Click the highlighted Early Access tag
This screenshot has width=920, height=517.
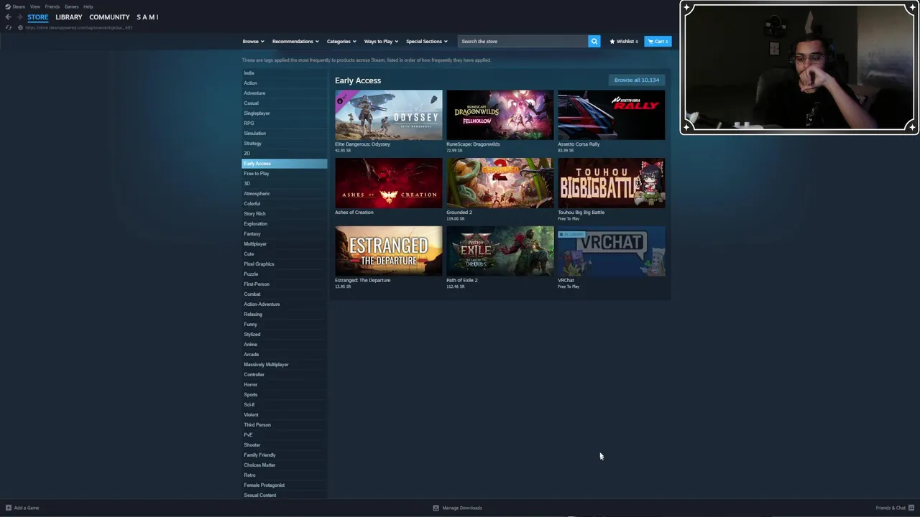coord(285,164)
